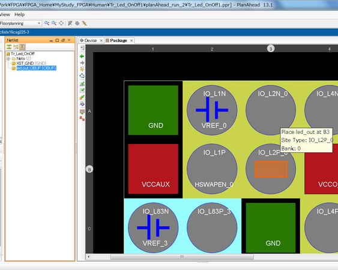Viewport: 338px width, 270px height.
Task: Click the first green checkmark sidebar icon
Action: [82, 83]
